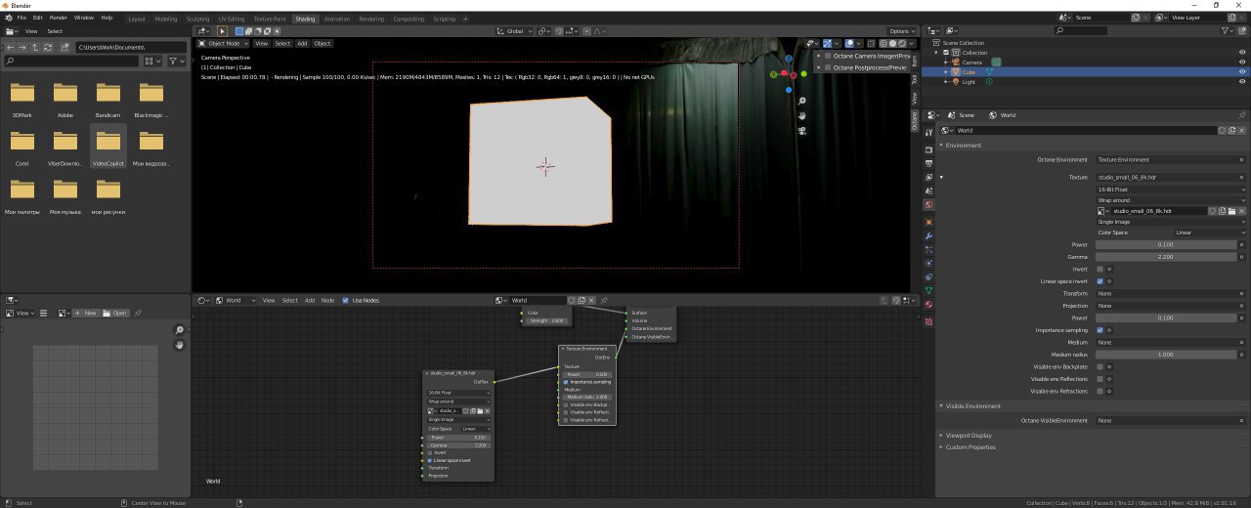Enable Octane Postprocess checkbox

[x=829, y=67]
